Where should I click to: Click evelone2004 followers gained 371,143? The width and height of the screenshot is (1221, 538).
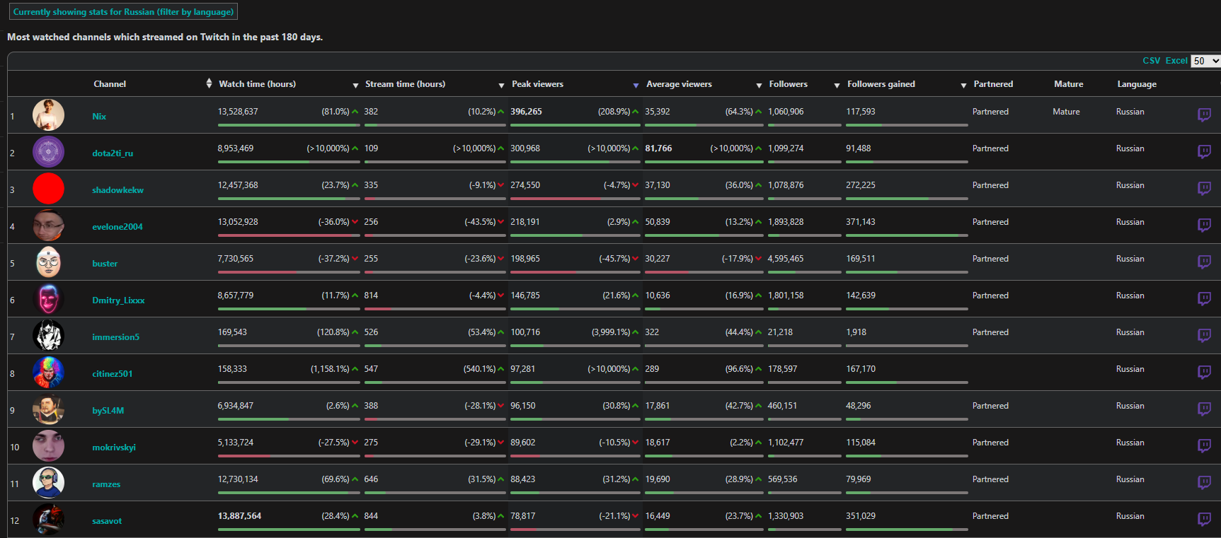point(861,222)
